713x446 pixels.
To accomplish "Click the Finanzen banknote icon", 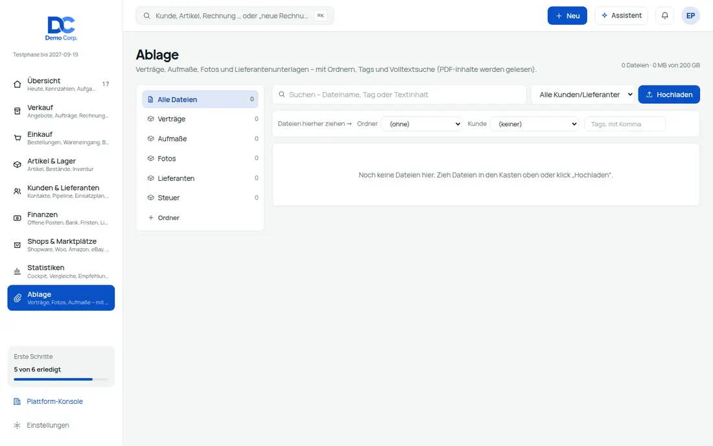I will [18, 218].
